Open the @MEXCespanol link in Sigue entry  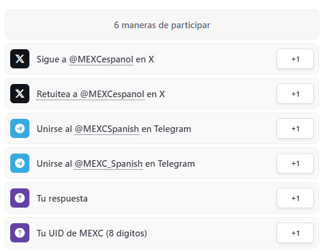coord(101,59)
